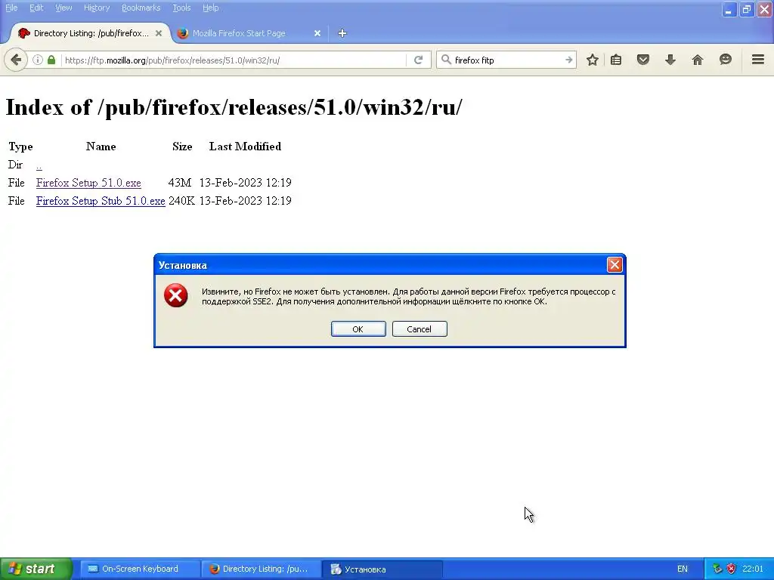Open the site information (i) icon

(38, 60)
